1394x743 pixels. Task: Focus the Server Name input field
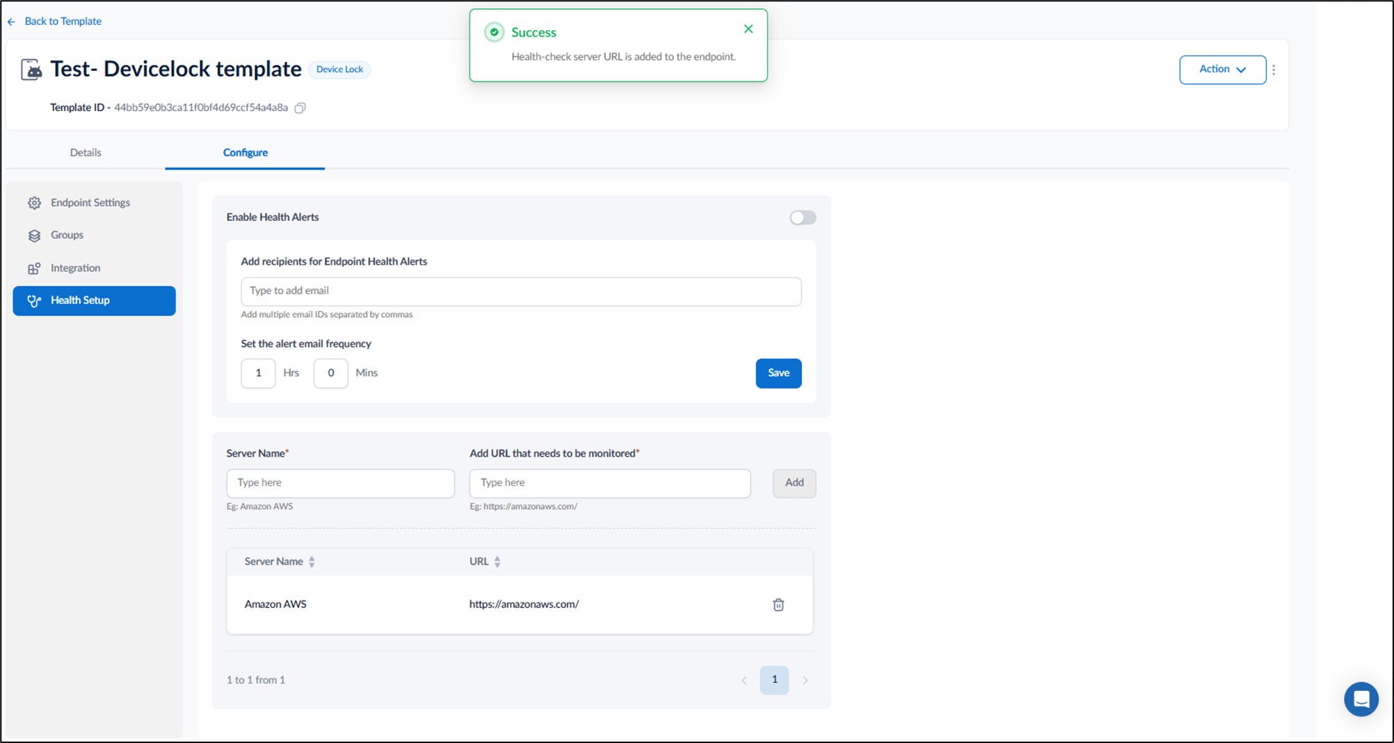point(340,483)
